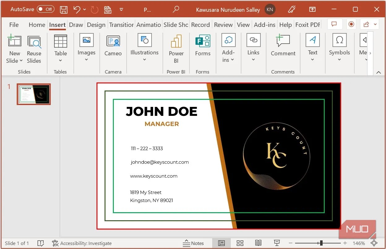Switch to the Design tab

pyautogui.click(x=96, y=25)
